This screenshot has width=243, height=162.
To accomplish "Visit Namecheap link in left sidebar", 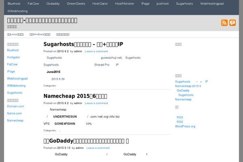I will [15, 120].
